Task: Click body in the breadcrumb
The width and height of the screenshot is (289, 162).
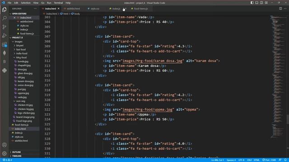Action: click(77, 13)
